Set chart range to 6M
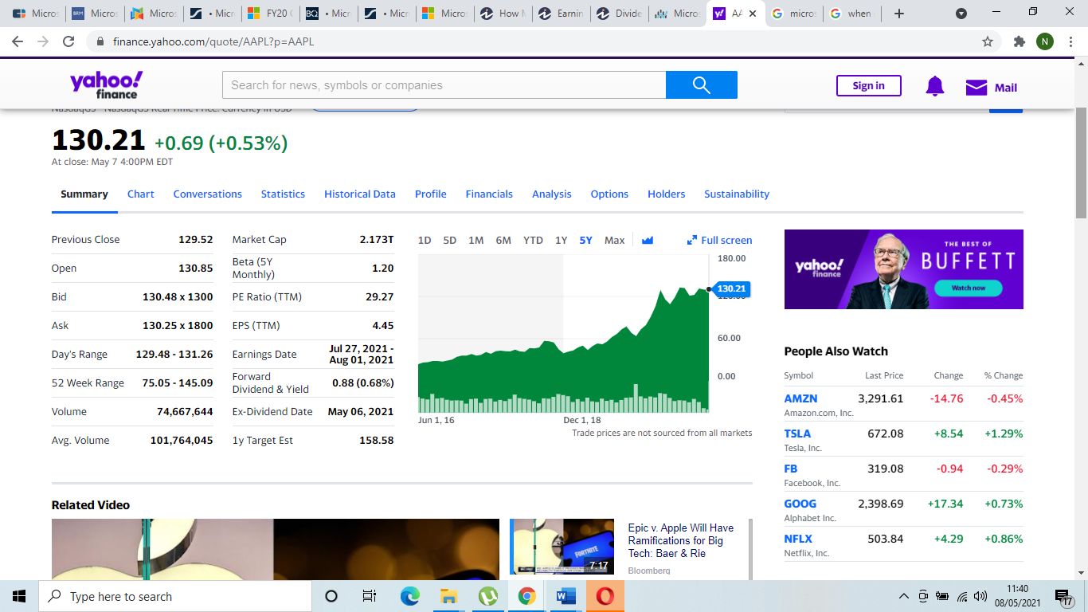This screenshot has height=612, width=1088. 503,240
